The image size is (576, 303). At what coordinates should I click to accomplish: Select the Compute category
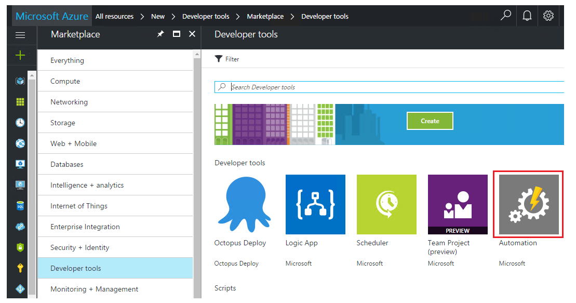coord(115,81)
